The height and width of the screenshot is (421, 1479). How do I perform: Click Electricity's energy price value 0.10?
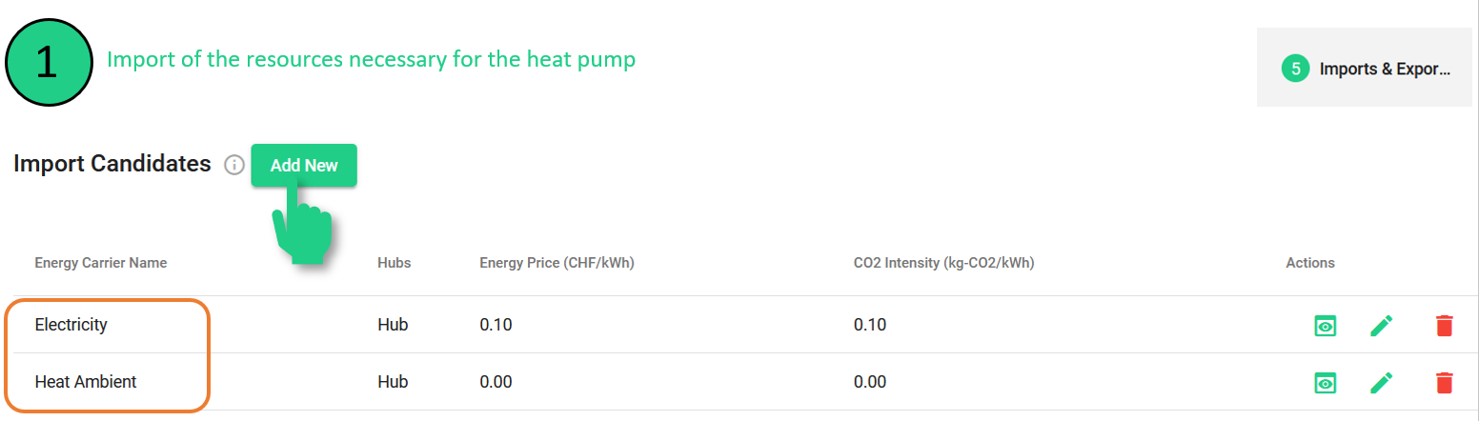[x=496, y=325]
